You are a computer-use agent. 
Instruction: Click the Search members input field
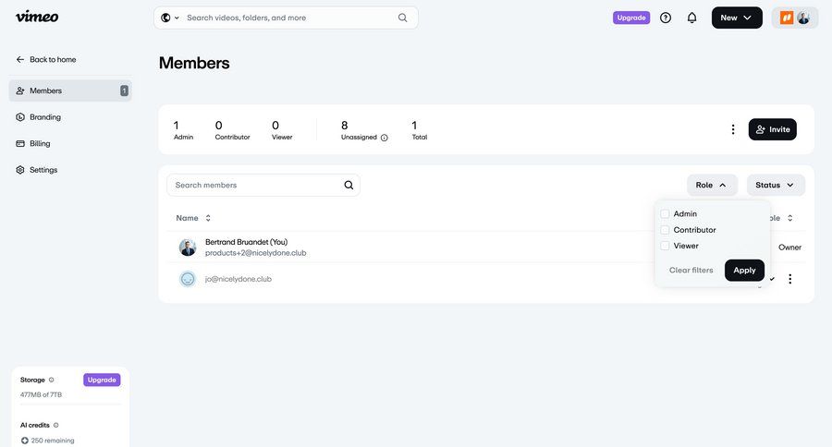[254, 185]
